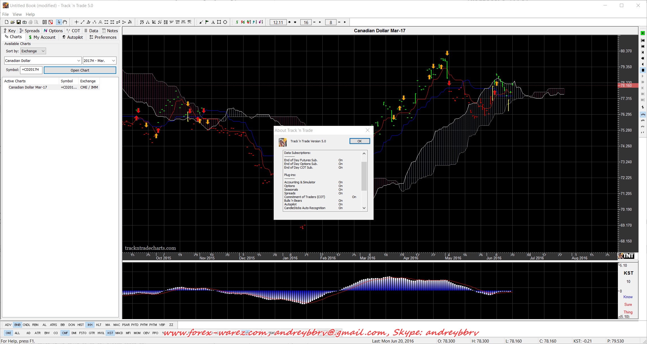Open the View menu
Viewport: 647px width, 344px height.
coord(17,14)
